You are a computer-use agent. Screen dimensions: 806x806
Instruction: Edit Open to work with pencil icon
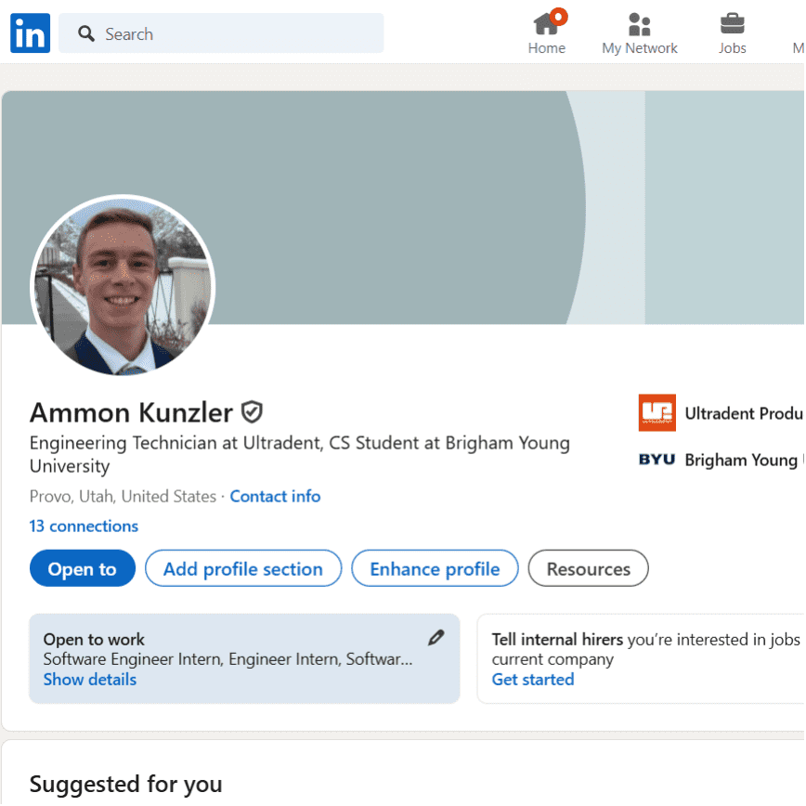point(435,637)
